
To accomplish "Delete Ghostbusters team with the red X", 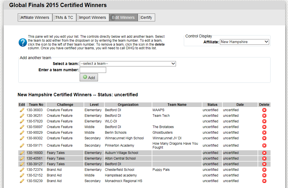I will pos(264,133).
